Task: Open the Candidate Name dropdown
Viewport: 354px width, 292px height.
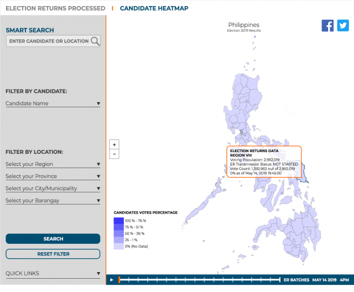Action: point(53,103)
